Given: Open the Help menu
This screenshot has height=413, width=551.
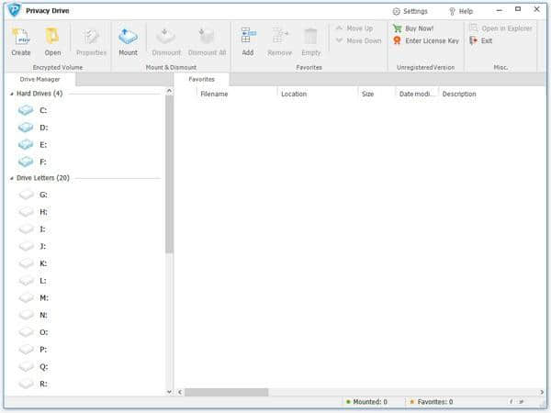Looking at the screenshot, I should [461, 11].
